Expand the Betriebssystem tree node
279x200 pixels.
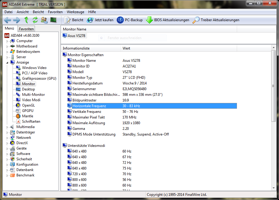point(7,52)
